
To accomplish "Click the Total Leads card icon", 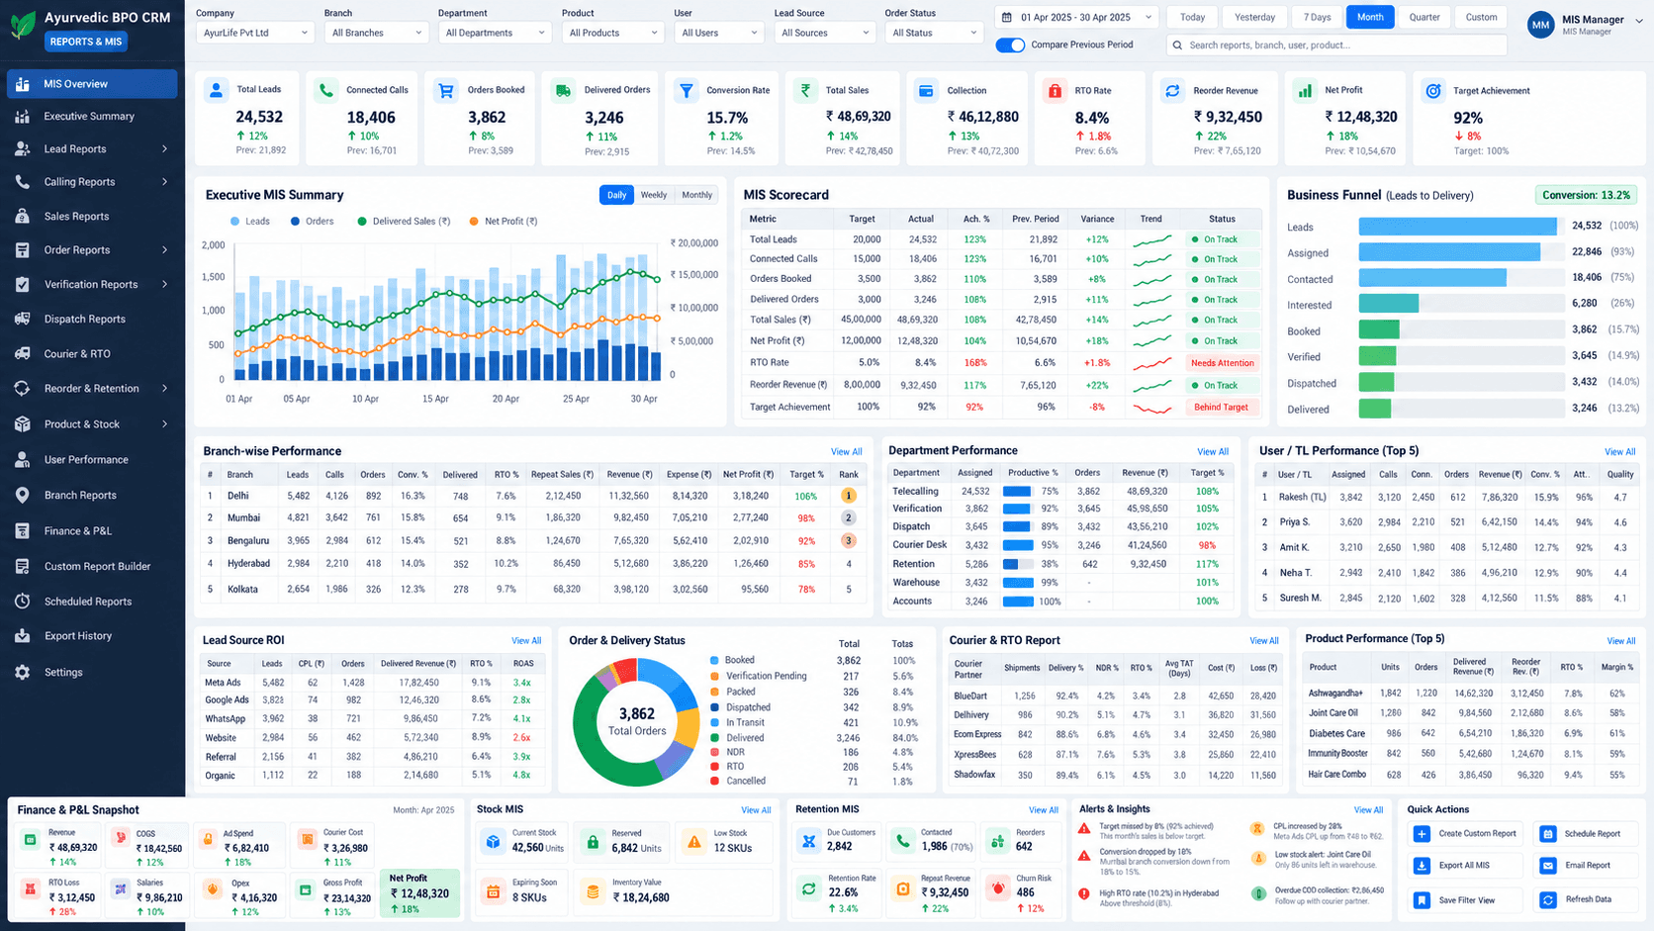I will (x=216, y=90).
